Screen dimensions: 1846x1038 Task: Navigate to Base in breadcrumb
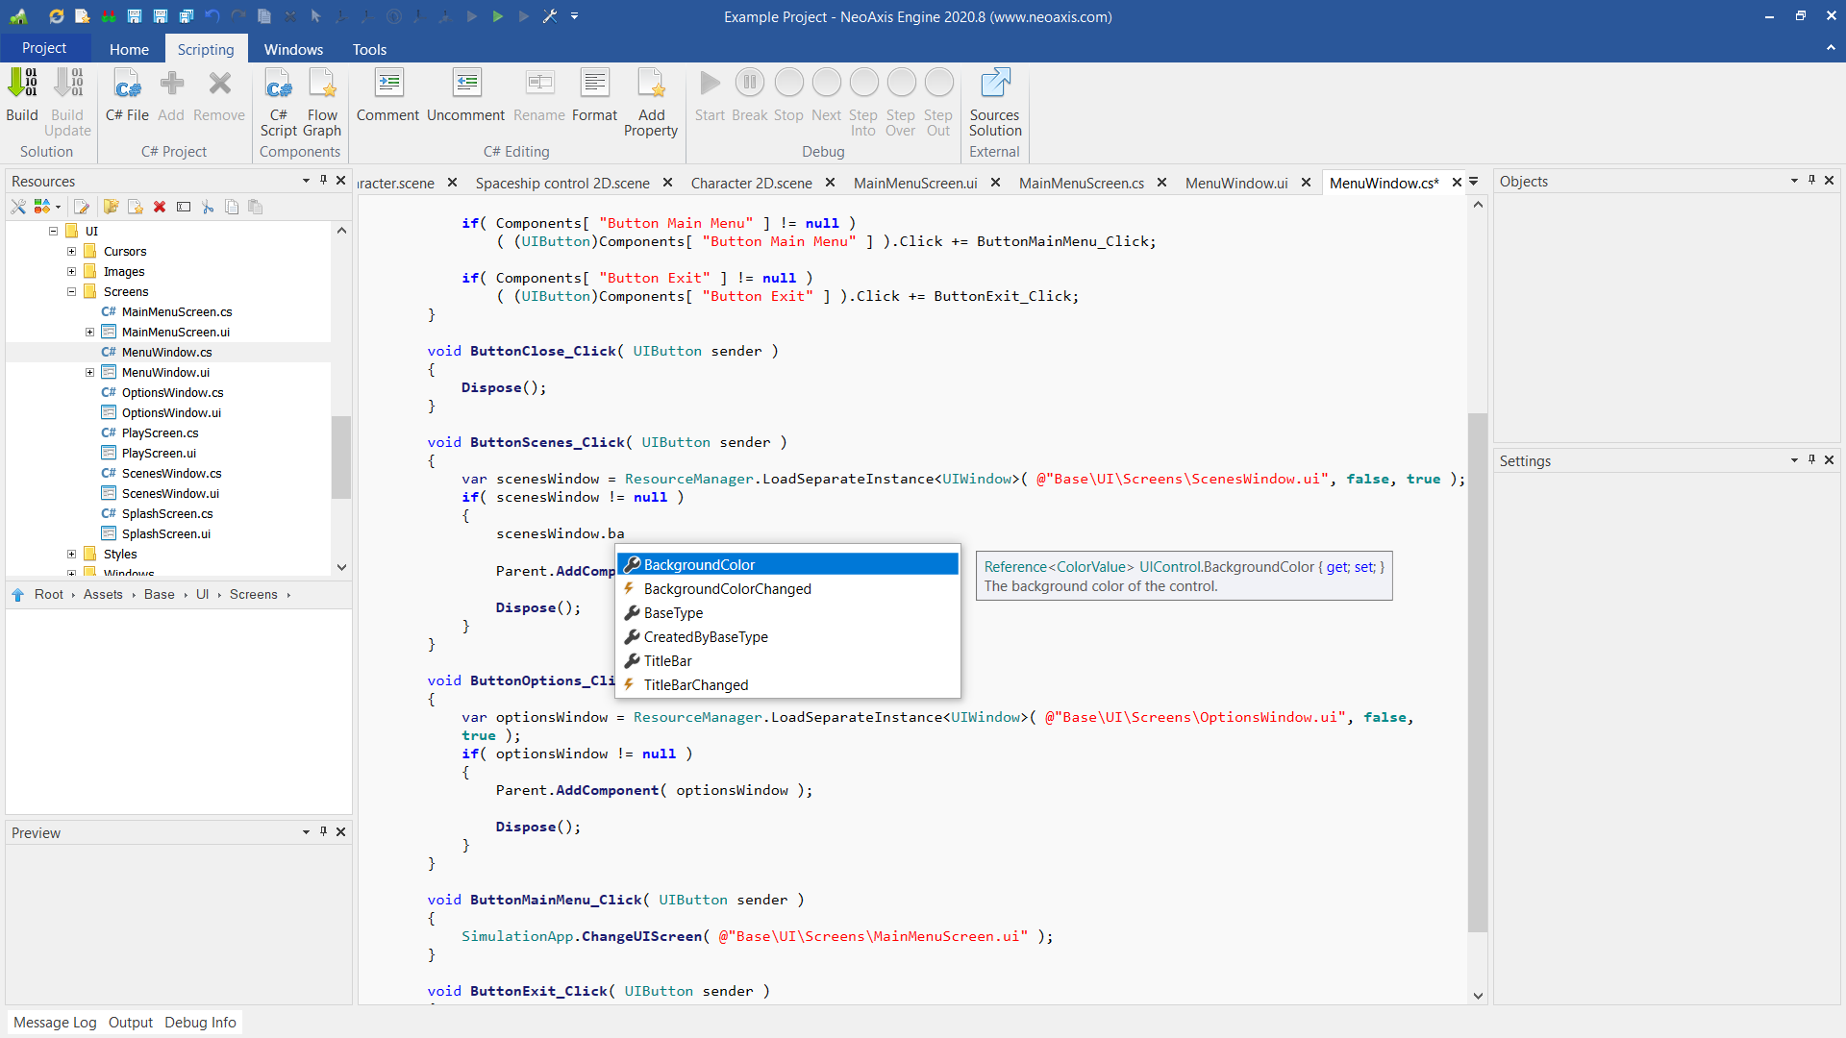tap(160, 595)
